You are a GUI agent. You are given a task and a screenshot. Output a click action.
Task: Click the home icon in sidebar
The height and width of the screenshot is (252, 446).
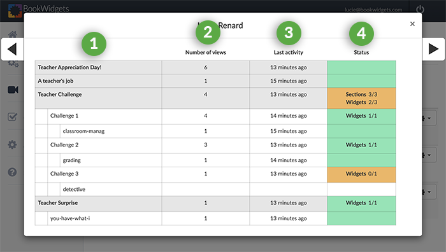point(13,34)
